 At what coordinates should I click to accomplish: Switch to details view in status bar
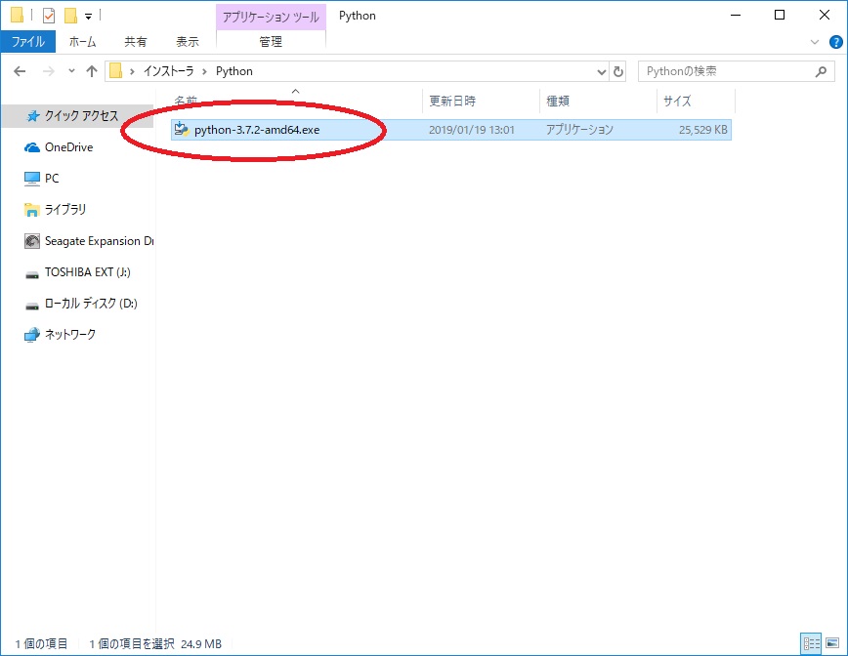(811, 643)
